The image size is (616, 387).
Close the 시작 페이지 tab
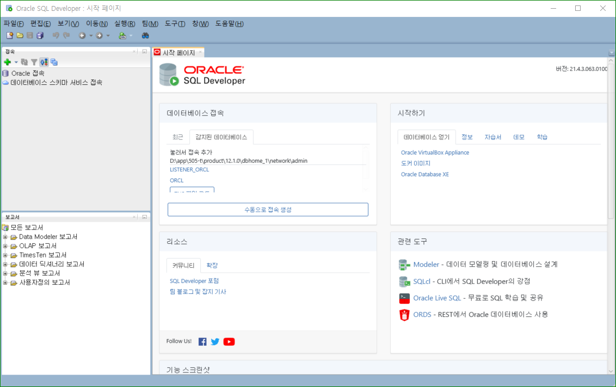click(200, 52)
